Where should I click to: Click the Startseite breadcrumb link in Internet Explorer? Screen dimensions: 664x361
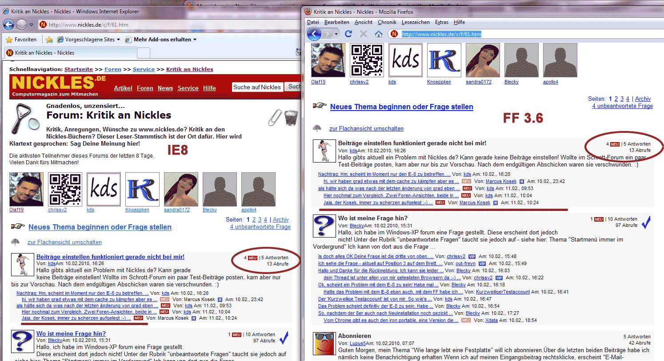[79, 69]
